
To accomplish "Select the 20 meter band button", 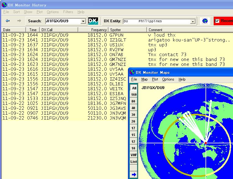I will (133, 121).
